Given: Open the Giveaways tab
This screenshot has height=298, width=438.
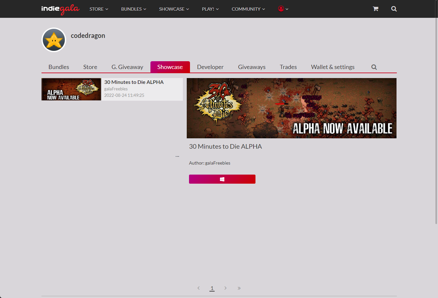Looking at the screenshot, I should tap(252, 67).
